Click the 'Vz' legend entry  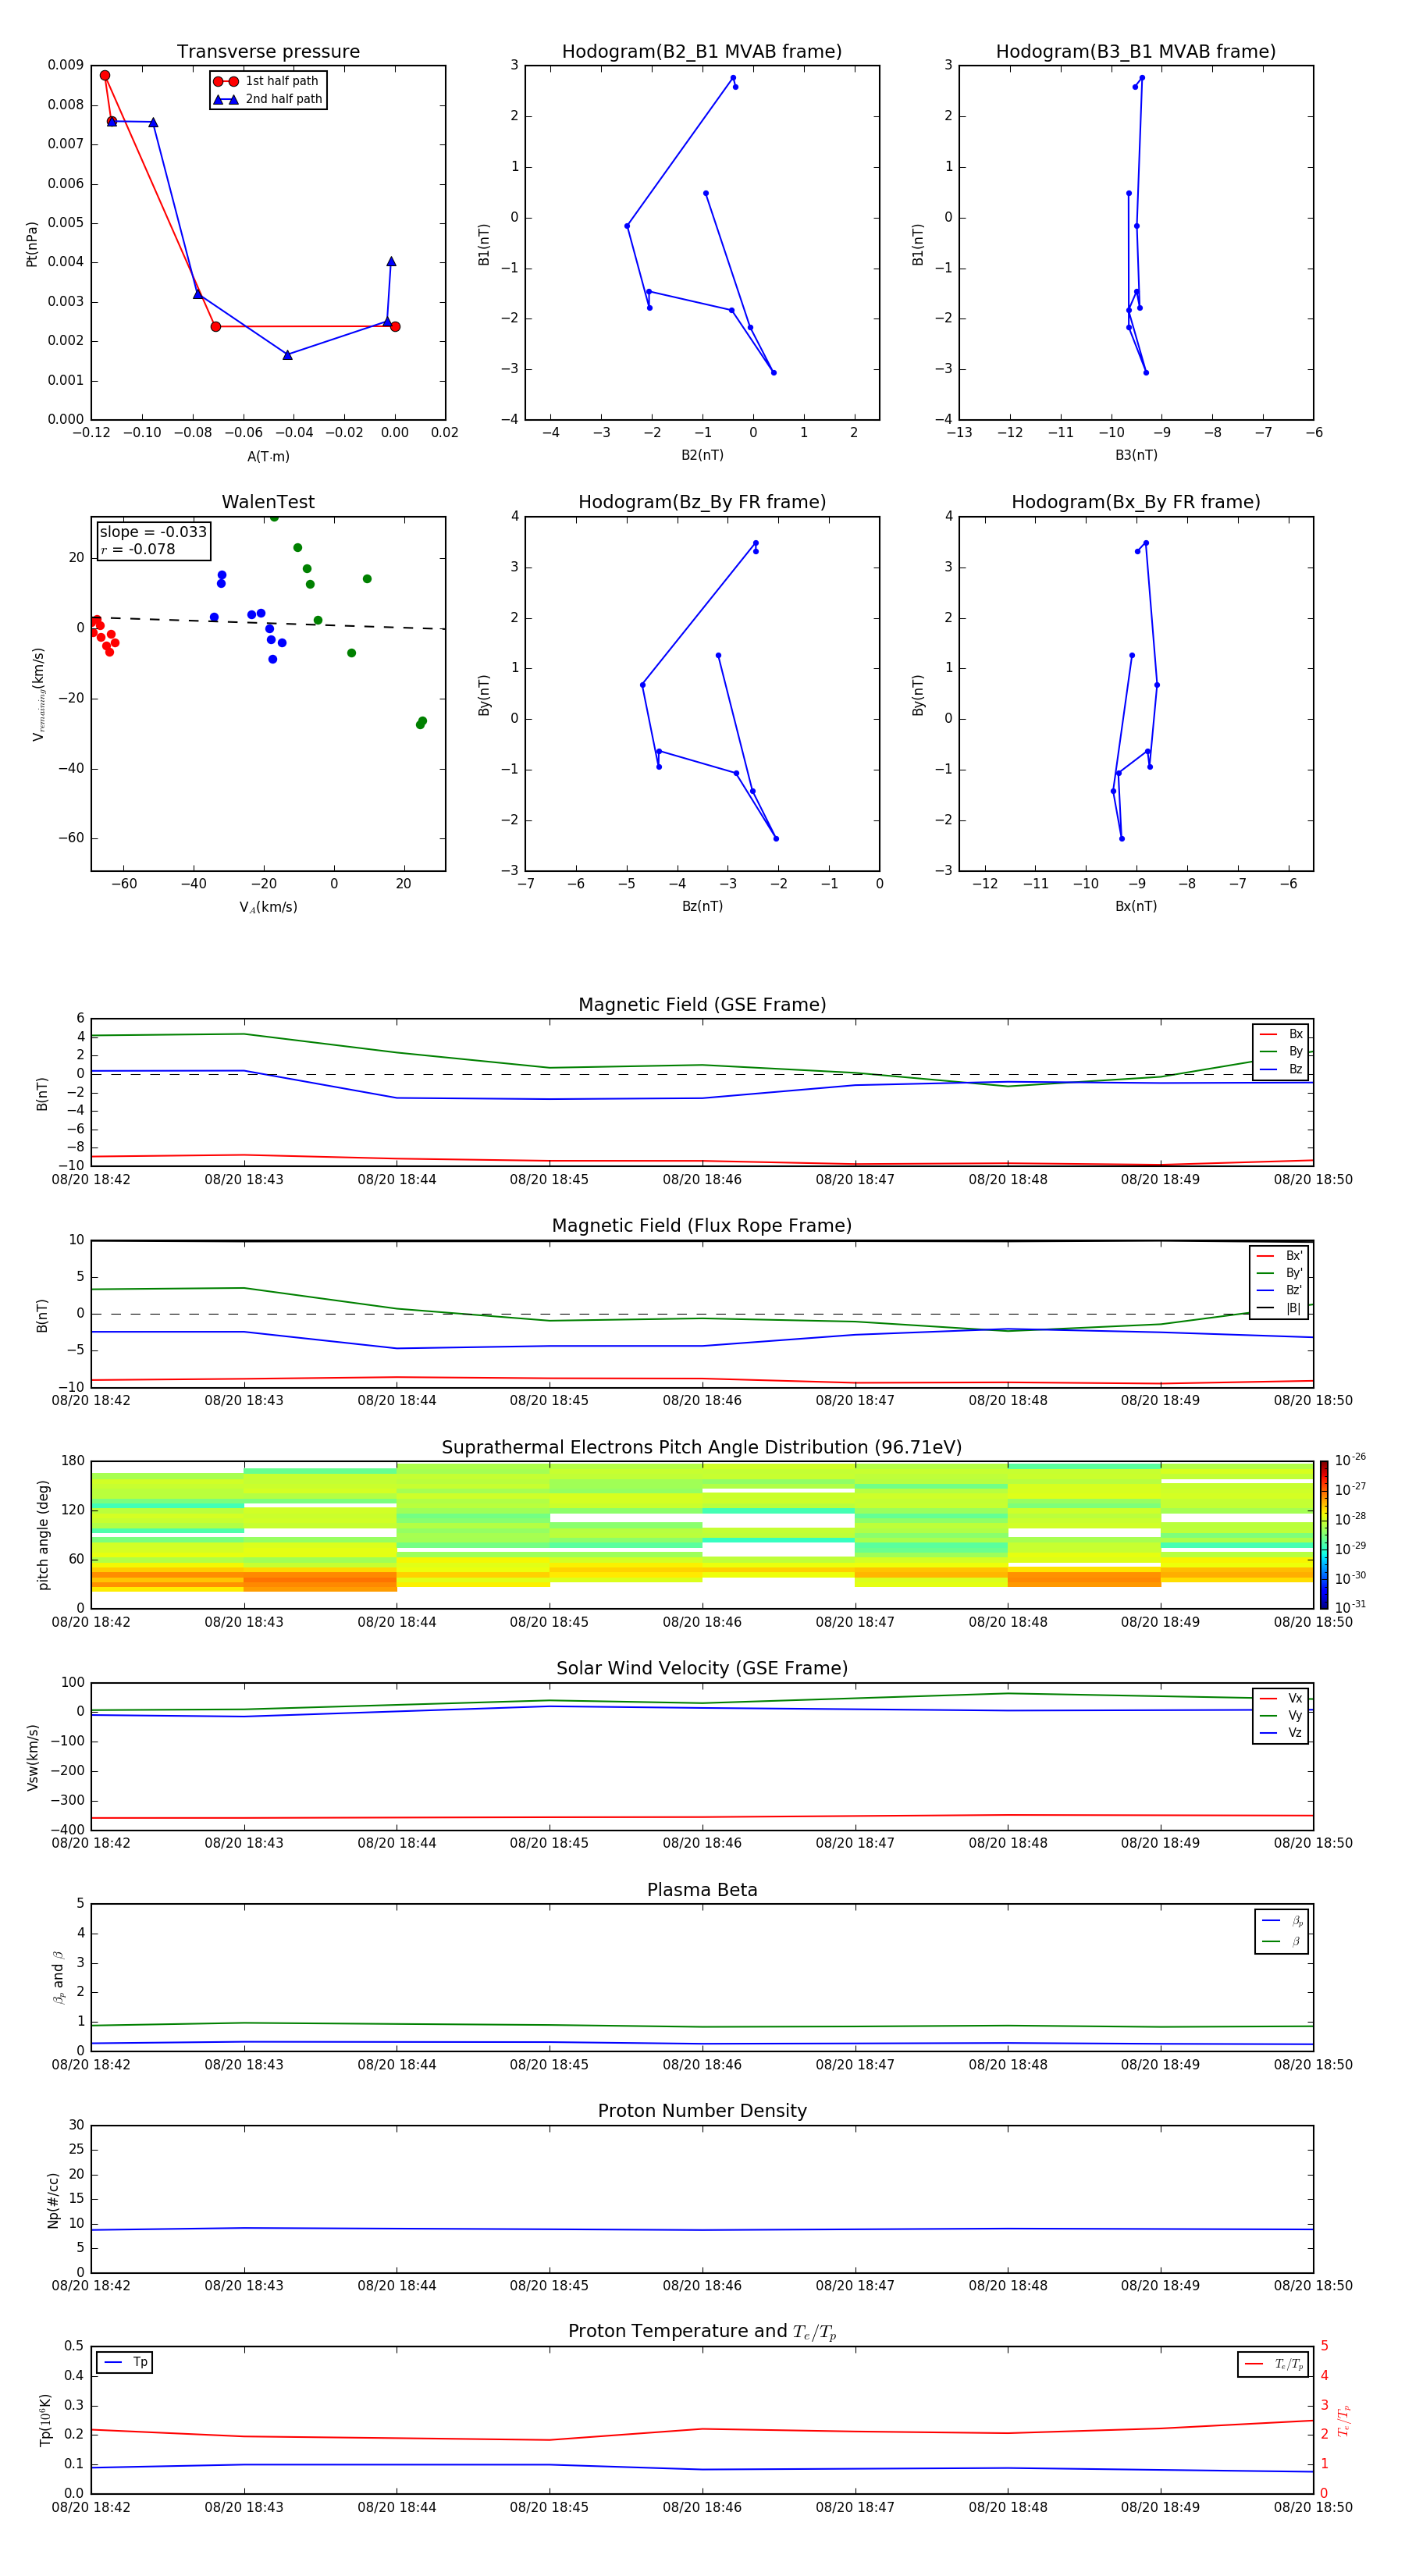[x=1281, y=1733]
